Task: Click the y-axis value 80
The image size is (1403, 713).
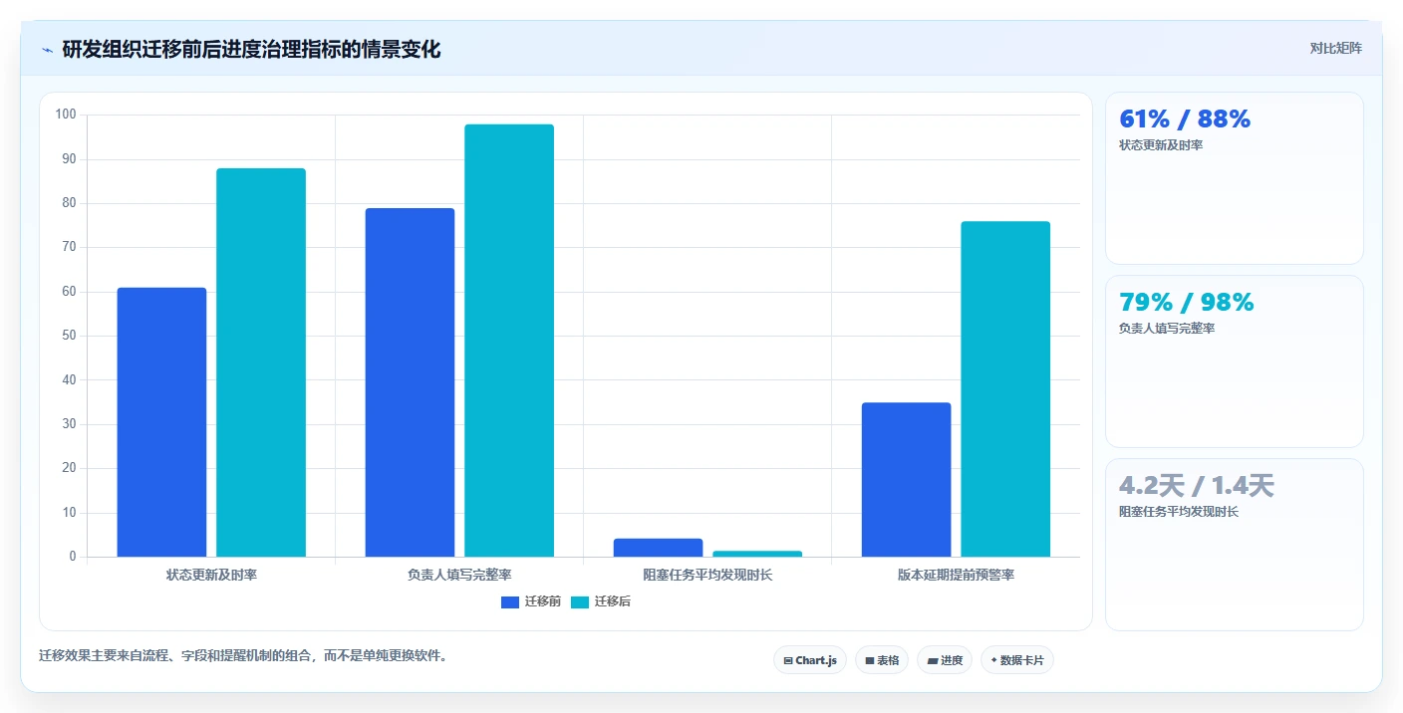Action: pyautogui.click(x=69, y=203)
